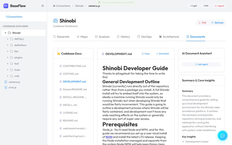
Task: Click the Logout button
Action: coord(219,6)
